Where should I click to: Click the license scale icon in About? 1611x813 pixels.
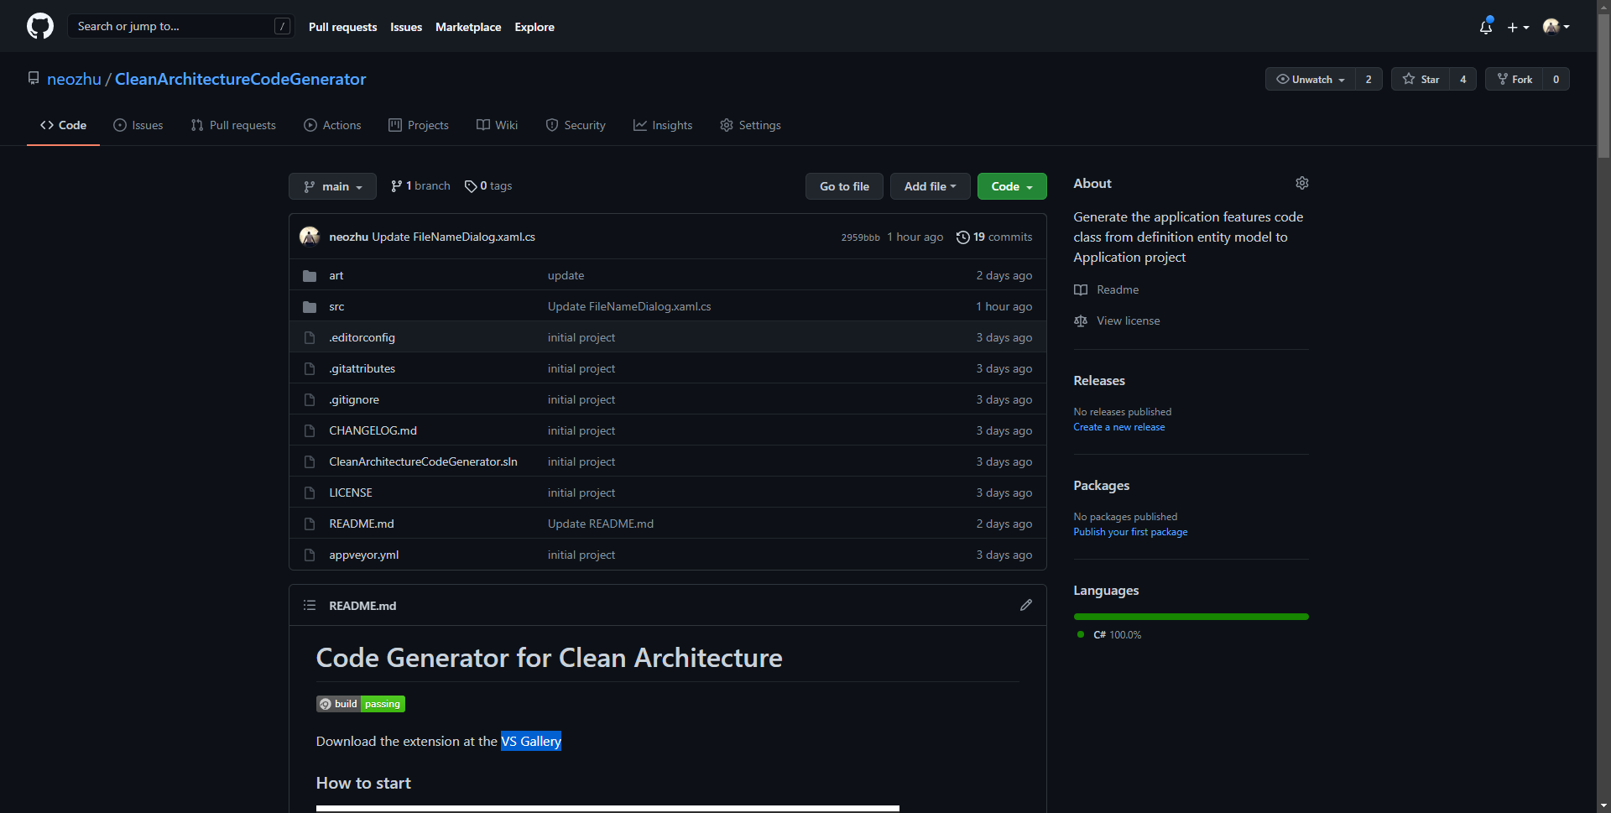[x=1081, y=321]
